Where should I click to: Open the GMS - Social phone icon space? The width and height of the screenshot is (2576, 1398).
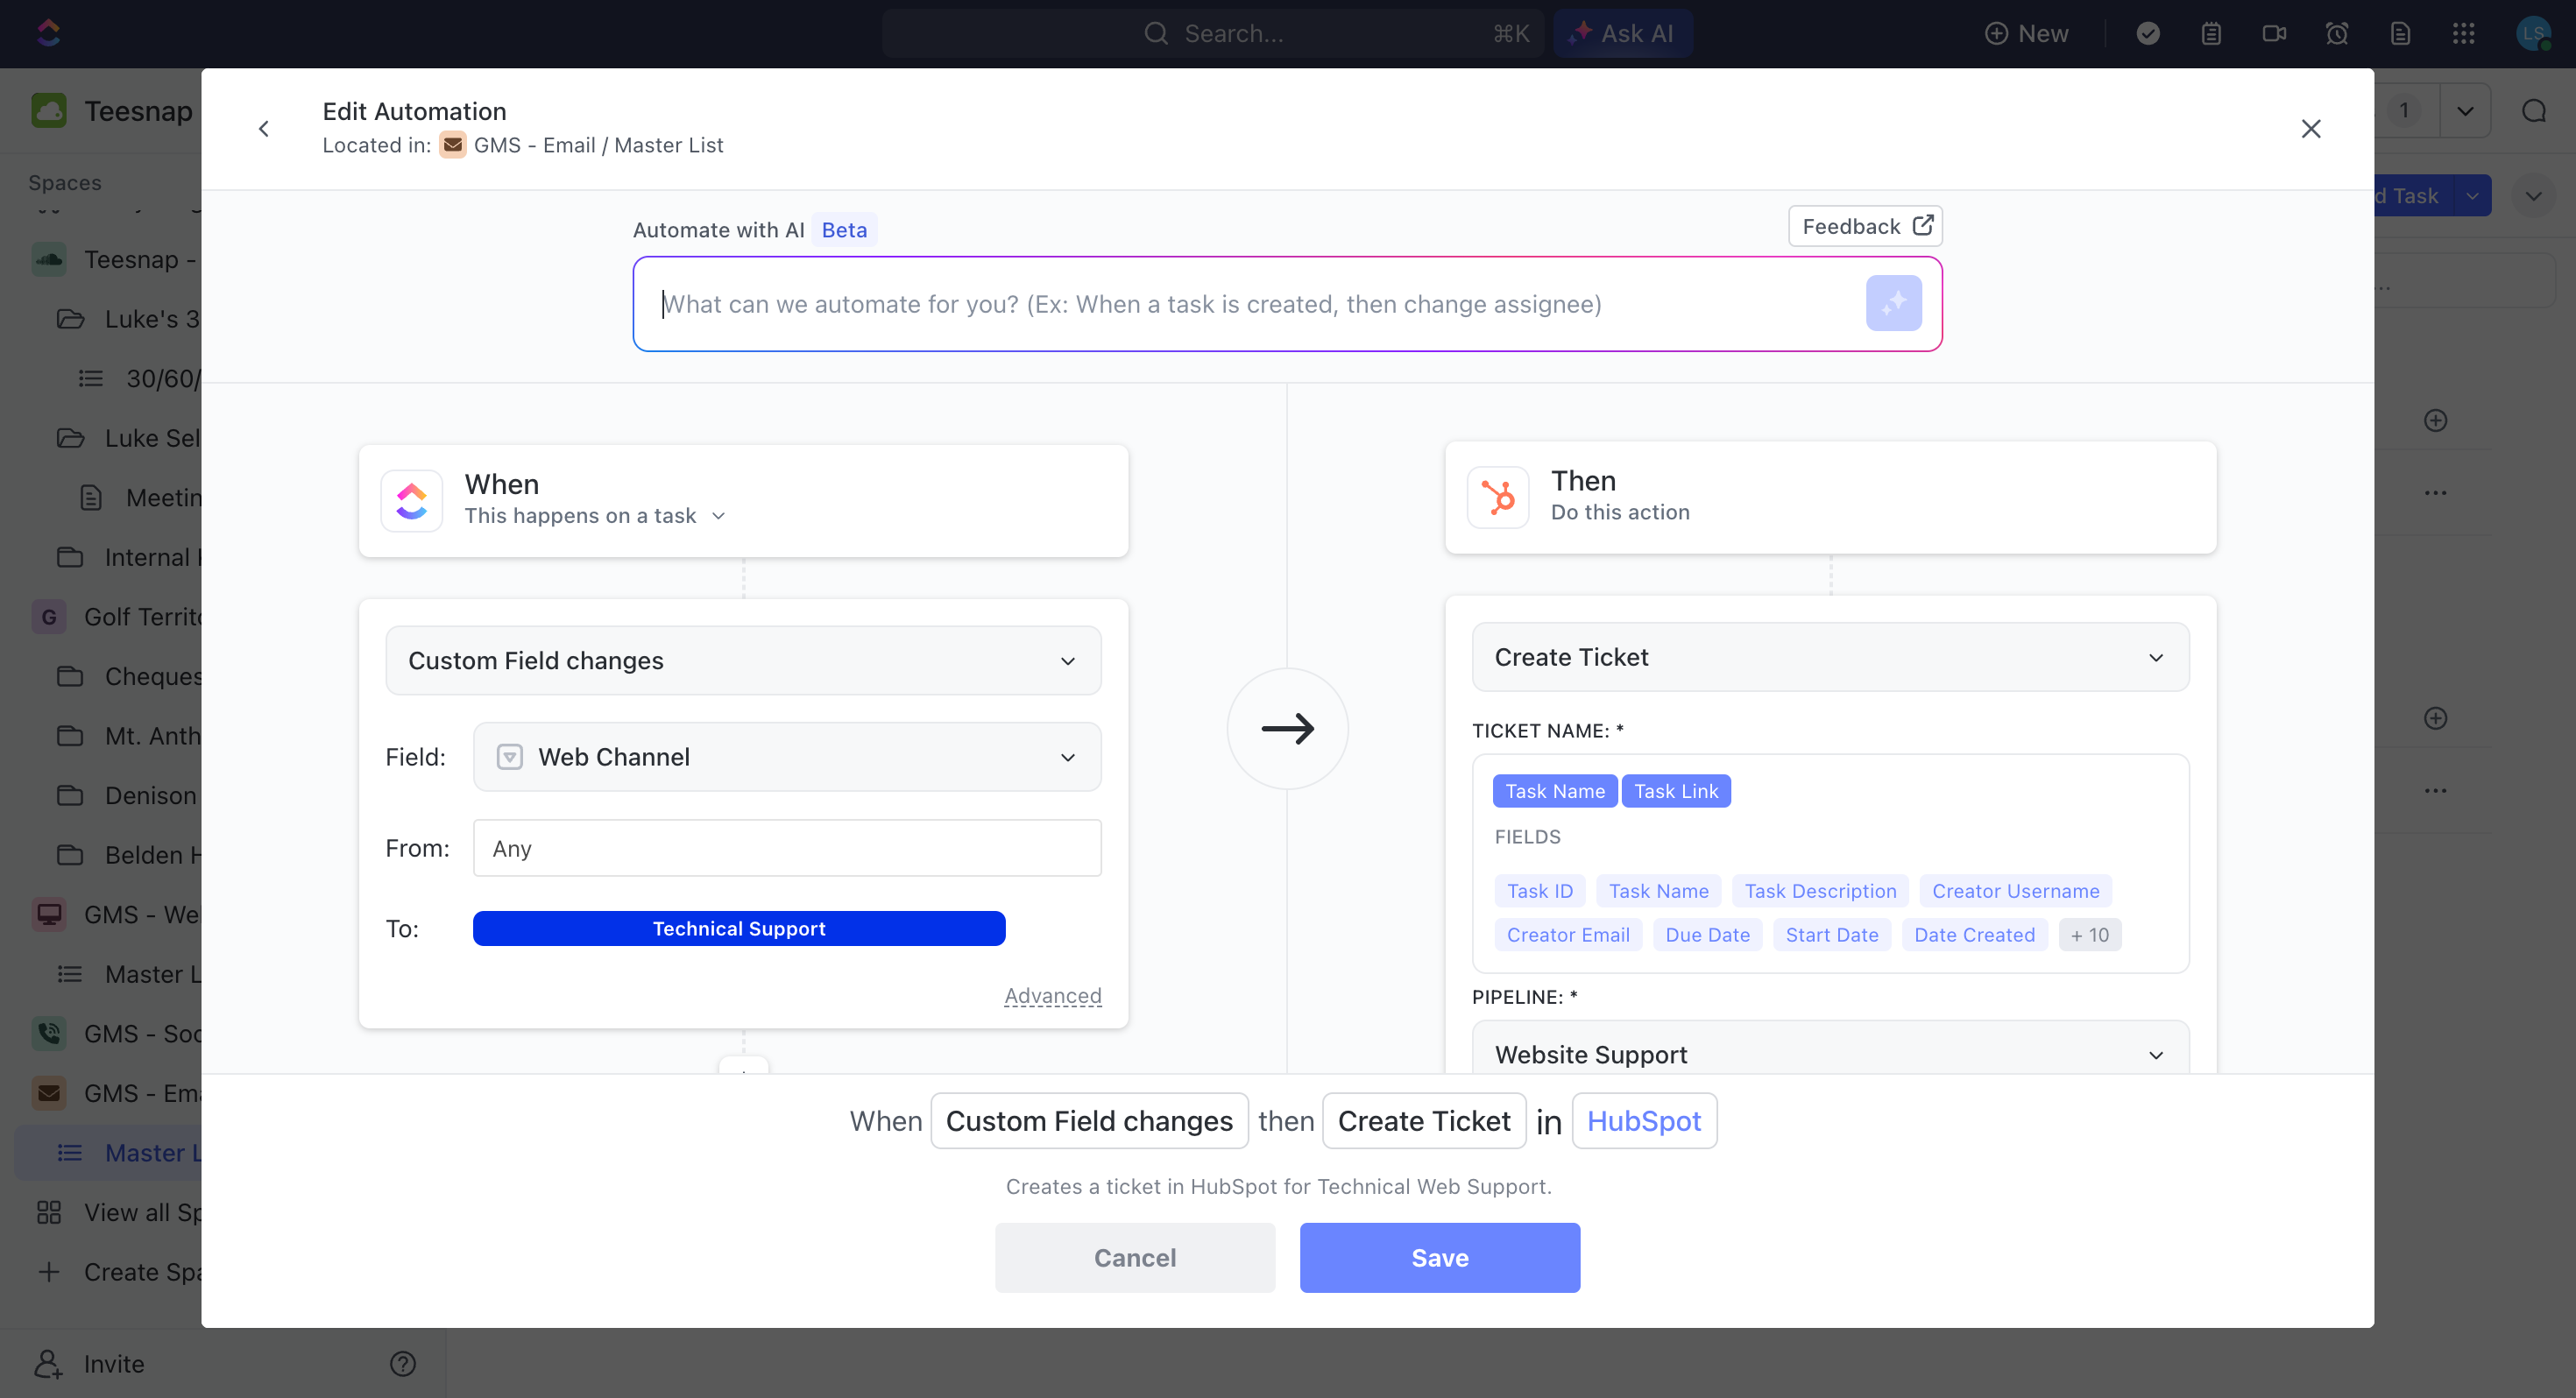tap(48, 1032)
